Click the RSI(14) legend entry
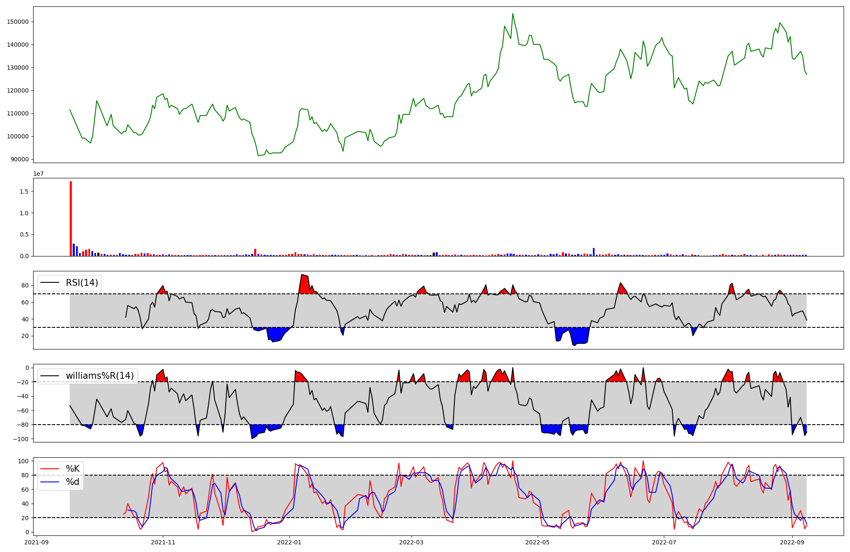Viewport: 850px width, 552px height. (x=82, y=283)
